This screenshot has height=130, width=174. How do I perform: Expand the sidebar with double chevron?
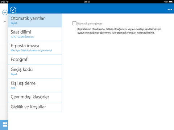pyautogui.click(x=5, y=22)
